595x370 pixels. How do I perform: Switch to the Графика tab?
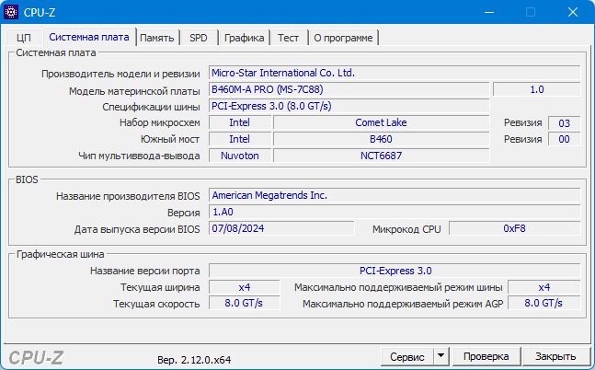coord(244,38)
